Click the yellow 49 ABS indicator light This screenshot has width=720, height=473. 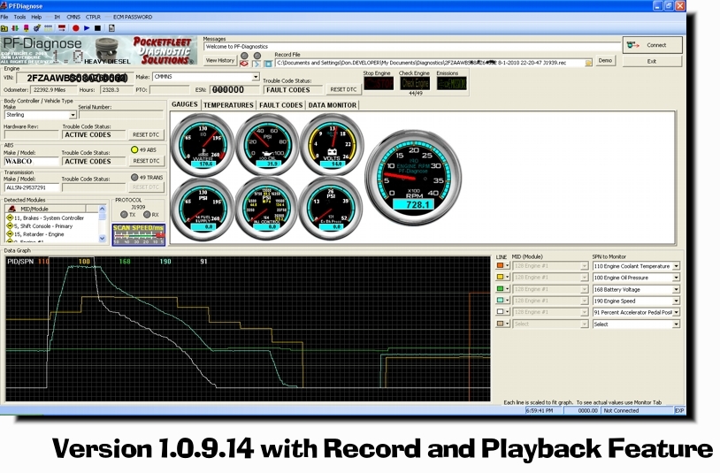134,149
